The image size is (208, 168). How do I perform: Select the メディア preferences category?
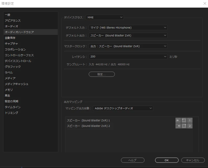31,78
